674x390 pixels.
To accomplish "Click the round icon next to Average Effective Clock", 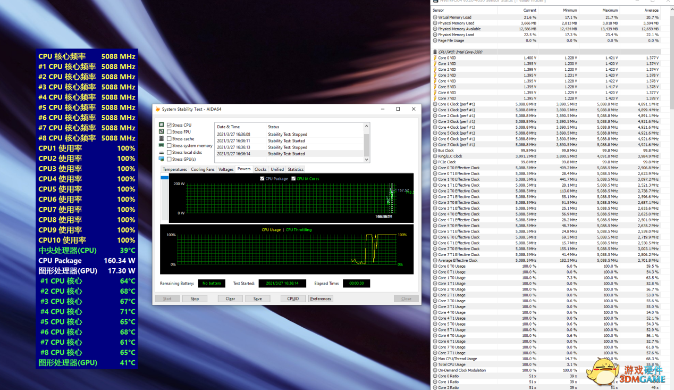I will tap(435, 260).
